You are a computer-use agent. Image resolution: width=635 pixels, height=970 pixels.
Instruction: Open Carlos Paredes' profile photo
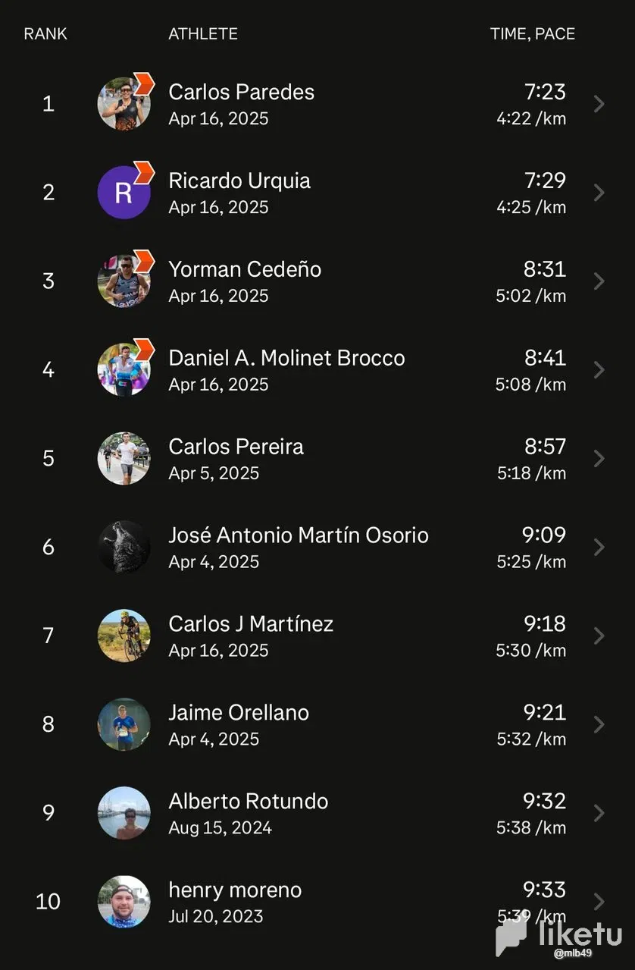pyautogui.click(x=124, y=104)
